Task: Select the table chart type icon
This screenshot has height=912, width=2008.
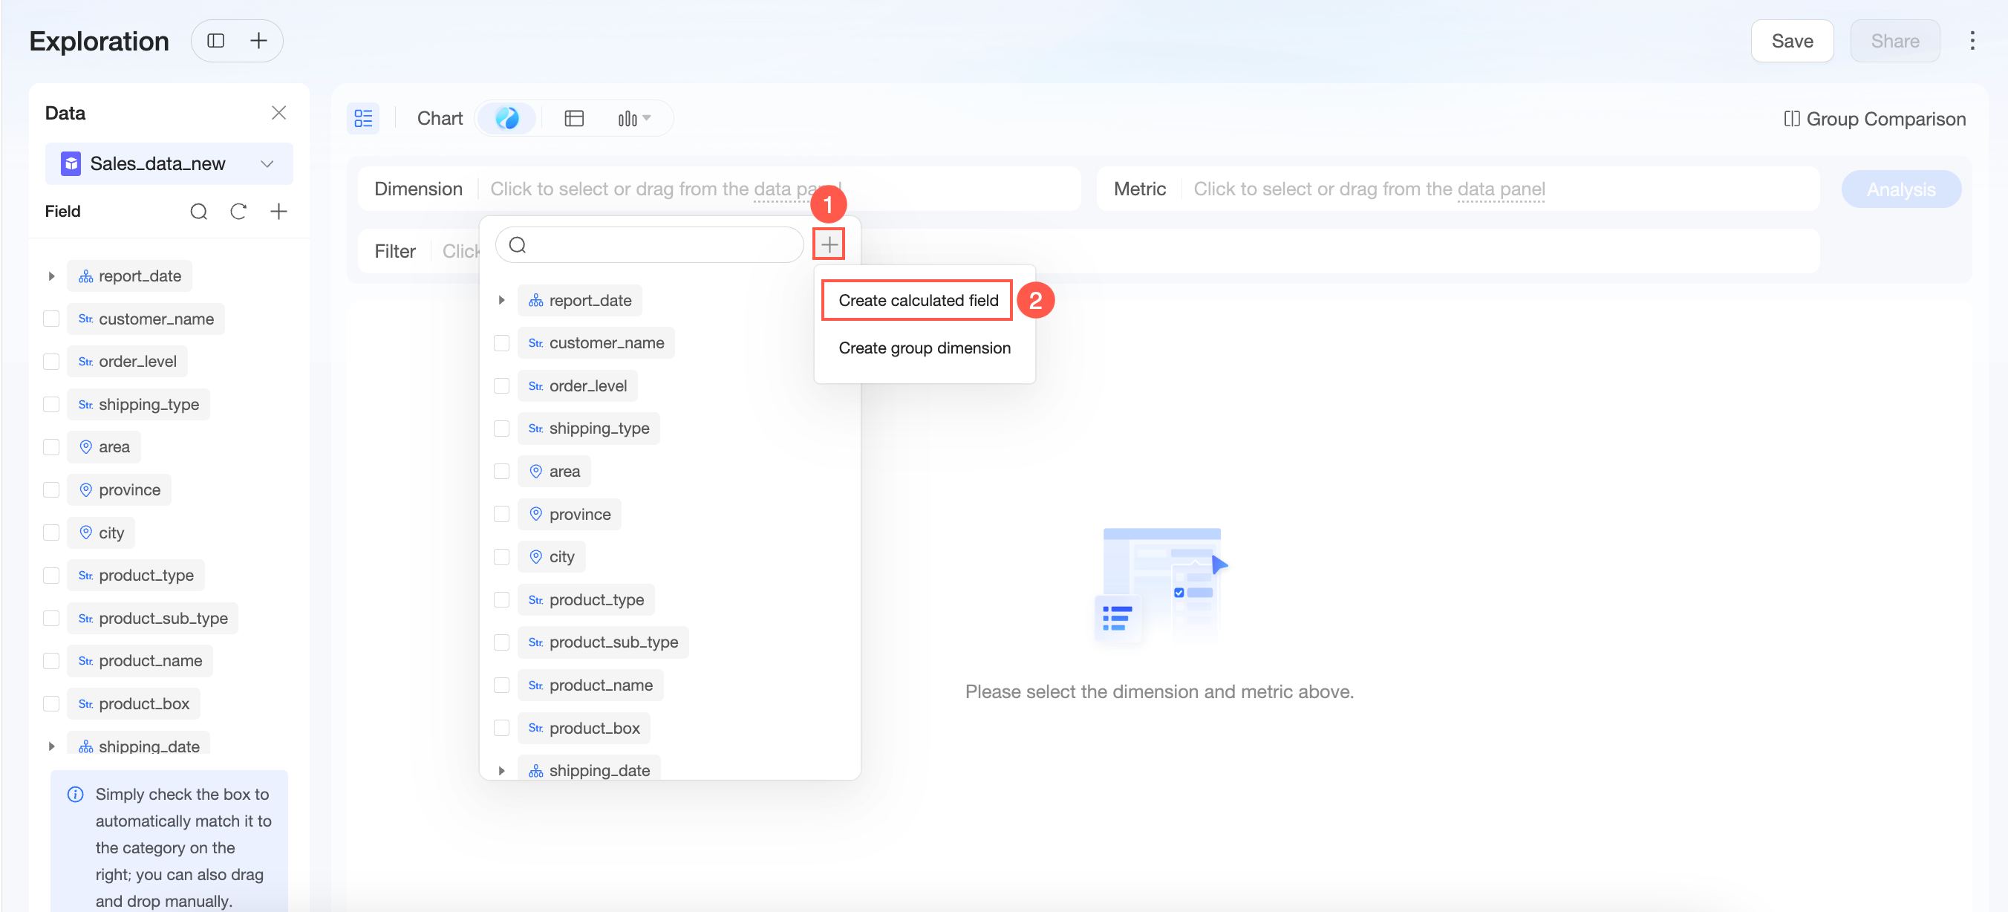Action: coord(574,119)
